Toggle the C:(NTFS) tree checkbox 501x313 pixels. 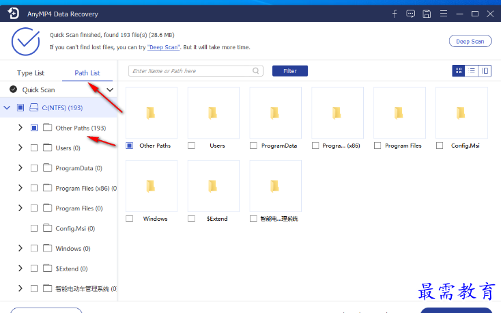[x=20, y=107]
